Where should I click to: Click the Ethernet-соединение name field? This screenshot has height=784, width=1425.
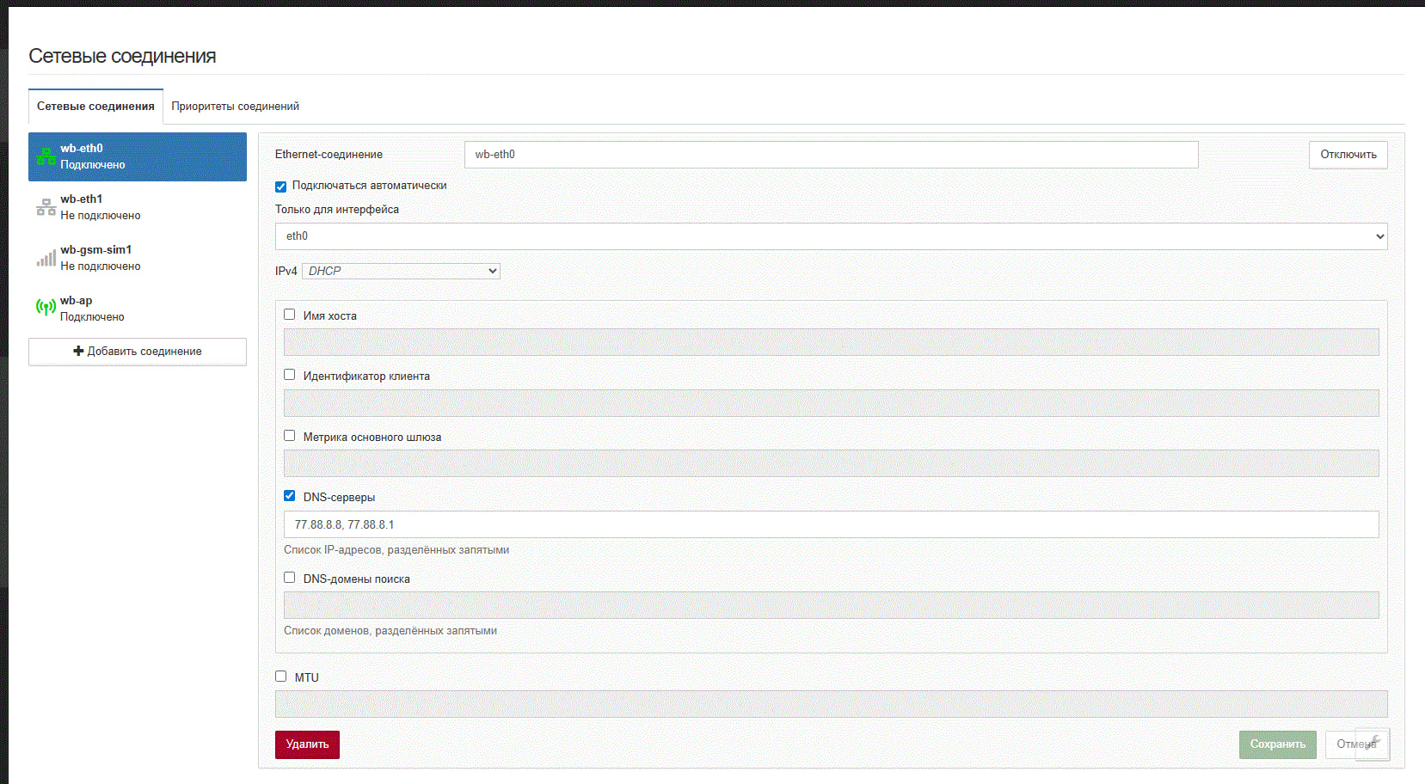pyautogui.click(x=831, y=155)
